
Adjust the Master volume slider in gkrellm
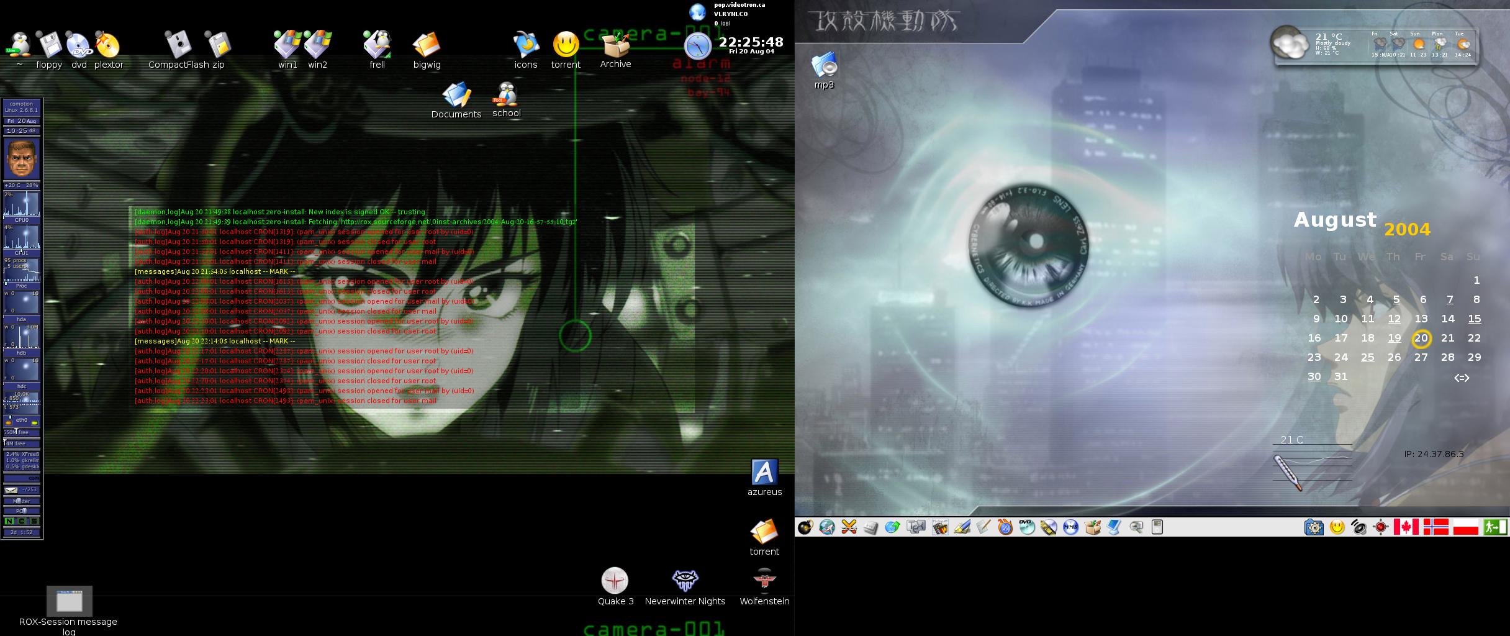click(22, 501)
